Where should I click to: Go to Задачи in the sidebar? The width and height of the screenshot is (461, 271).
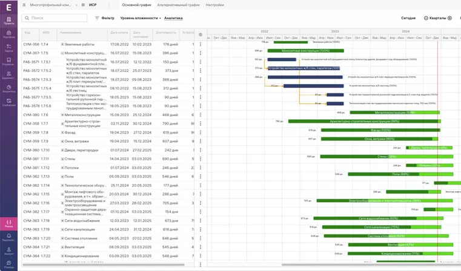(9, 48)
